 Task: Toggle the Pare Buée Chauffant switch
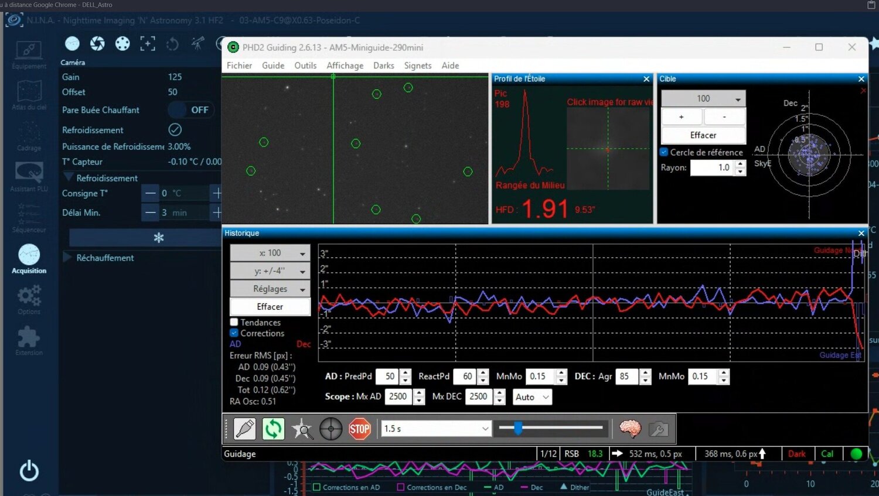point(191,110)
